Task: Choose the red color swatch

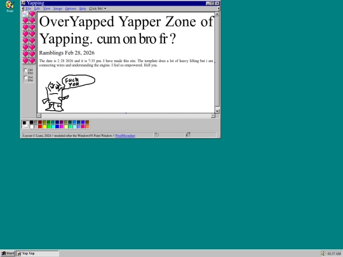Action: [x=40, y=126]
